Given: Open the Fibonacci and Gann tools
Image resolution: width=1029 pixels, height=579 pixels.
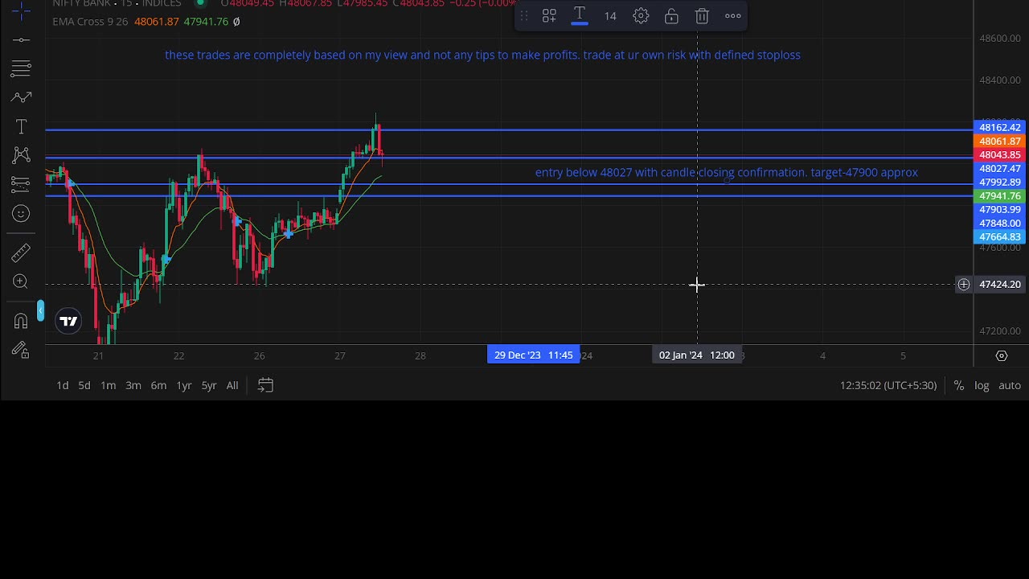Looking at the screenshot, I should tap(22, 68).
